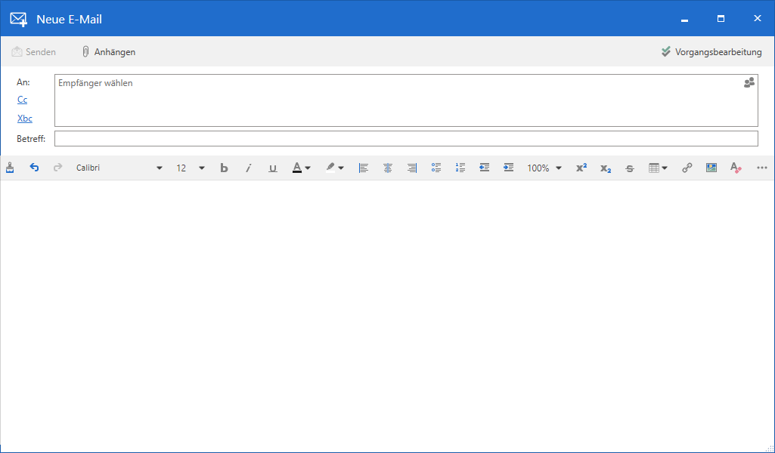Clear text formatting
Image resolution: width=775 pixels, height=453 pixels.
(x=735, y=168)
